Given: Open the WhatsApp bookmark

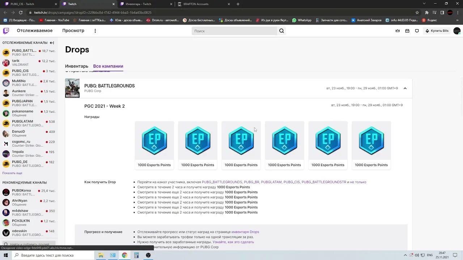Looking at the screenshot, I should pyautogui.click(x=302, y=20).
